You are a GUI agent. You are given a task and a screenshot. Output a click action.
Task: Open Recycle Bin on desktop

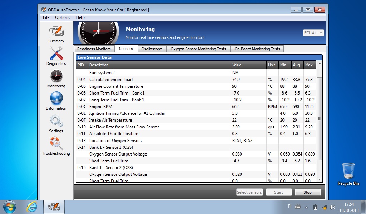click(348, 174)
